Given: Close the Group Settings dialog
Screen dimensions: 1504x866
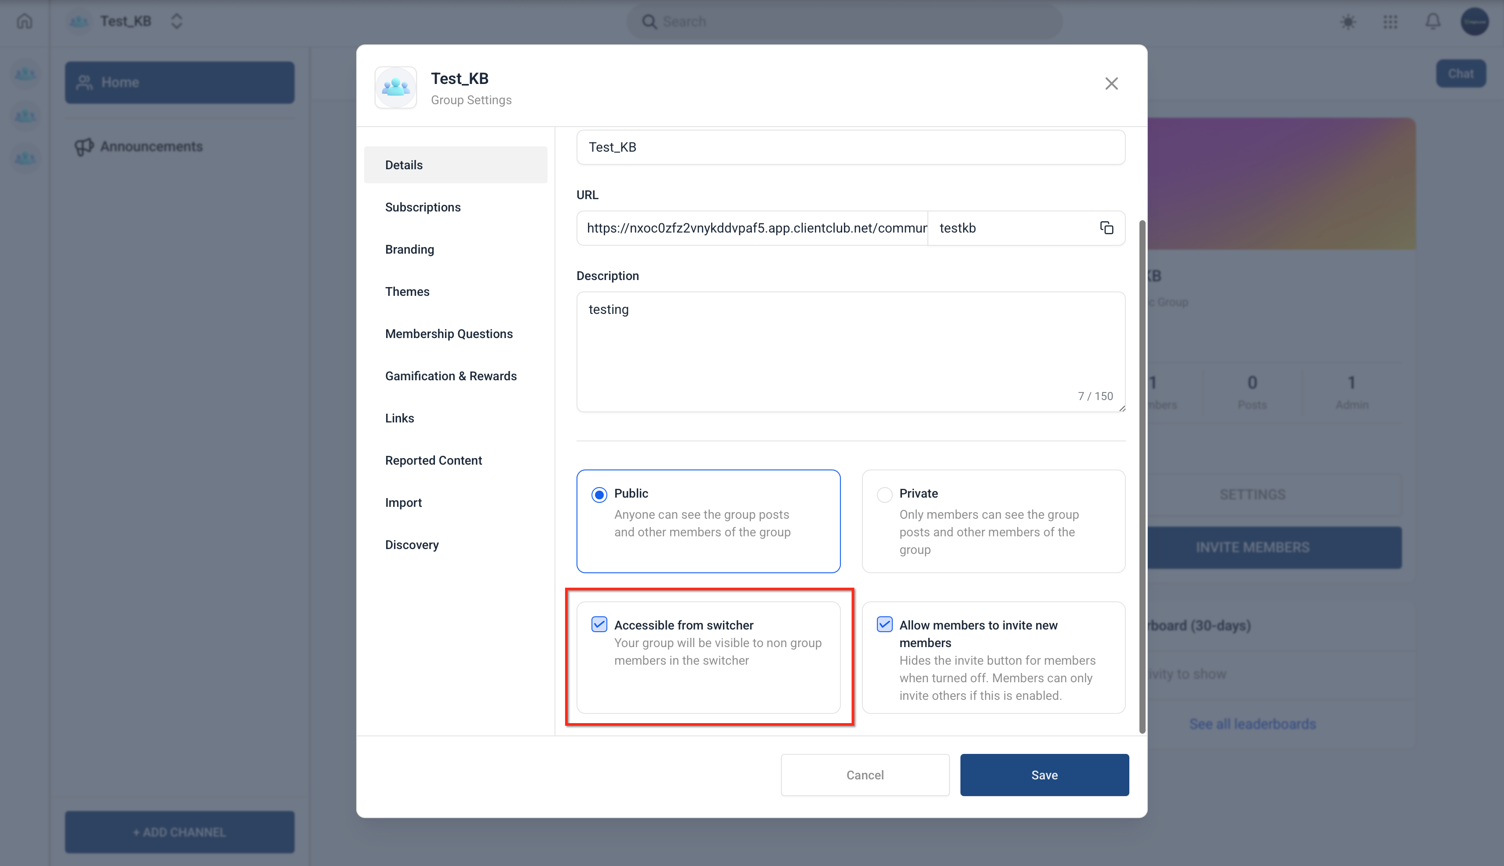Looking at the screenshot, I should (x=1111, y=84).
